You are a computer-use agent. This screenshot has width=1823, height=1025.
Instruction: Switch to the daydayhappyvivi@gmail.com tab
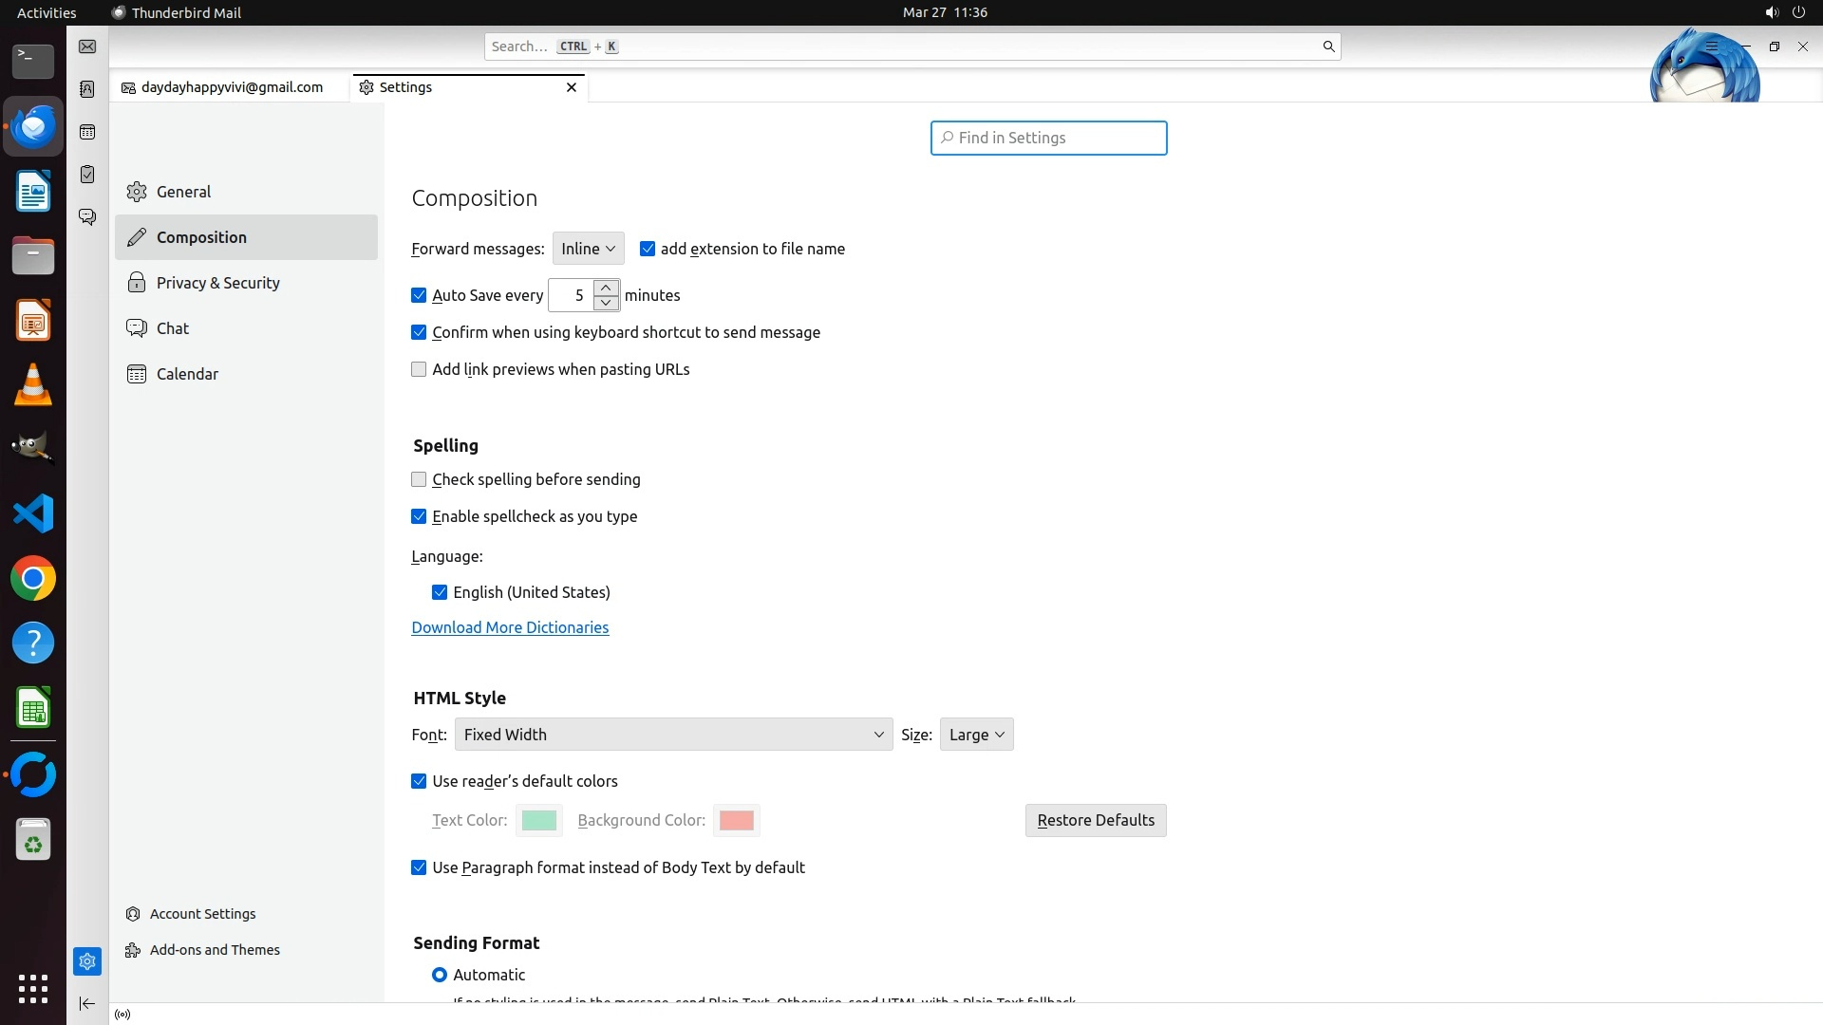[x=231, y=87]
